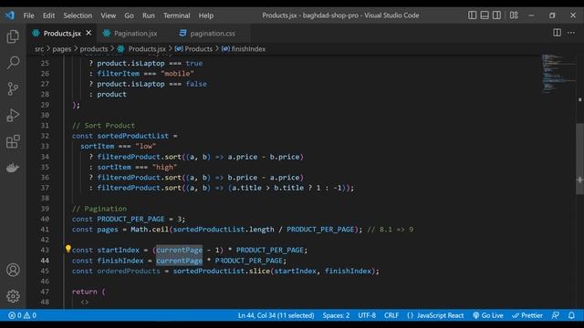584x328 pixels.
Task: Switch to the Products.jsx tab
Action: 61,33
